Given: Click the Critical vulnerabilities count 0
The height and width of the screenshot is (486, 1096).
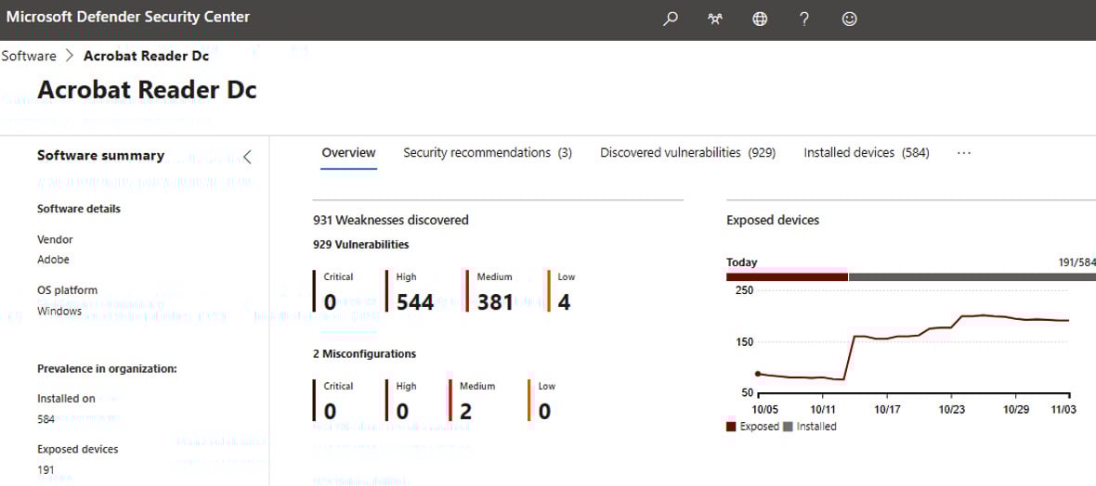Looking at the screenshot, I should 330,302.
